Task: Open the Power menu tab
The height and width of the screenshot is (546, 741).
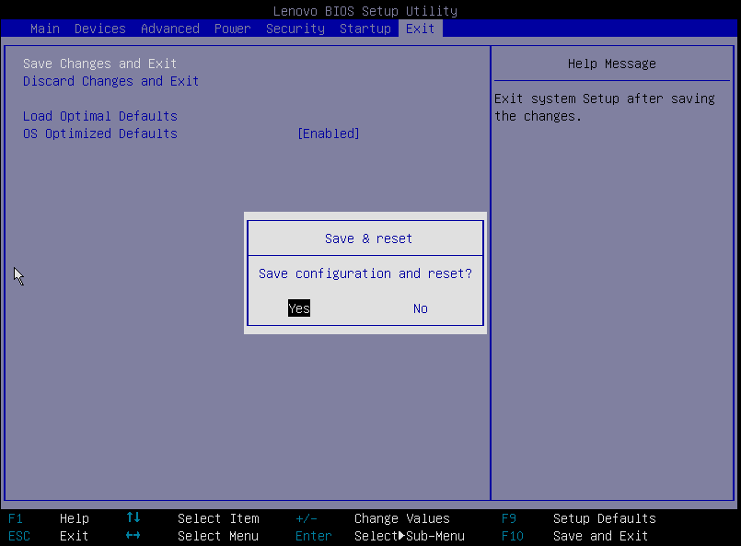Action: point(233,29)
